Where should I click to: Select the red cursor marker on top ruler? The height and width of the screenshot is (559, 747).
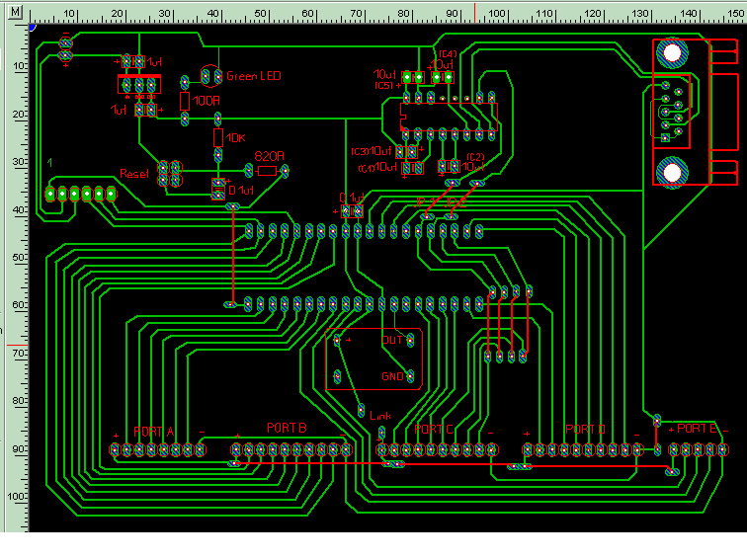coord(474,13)
